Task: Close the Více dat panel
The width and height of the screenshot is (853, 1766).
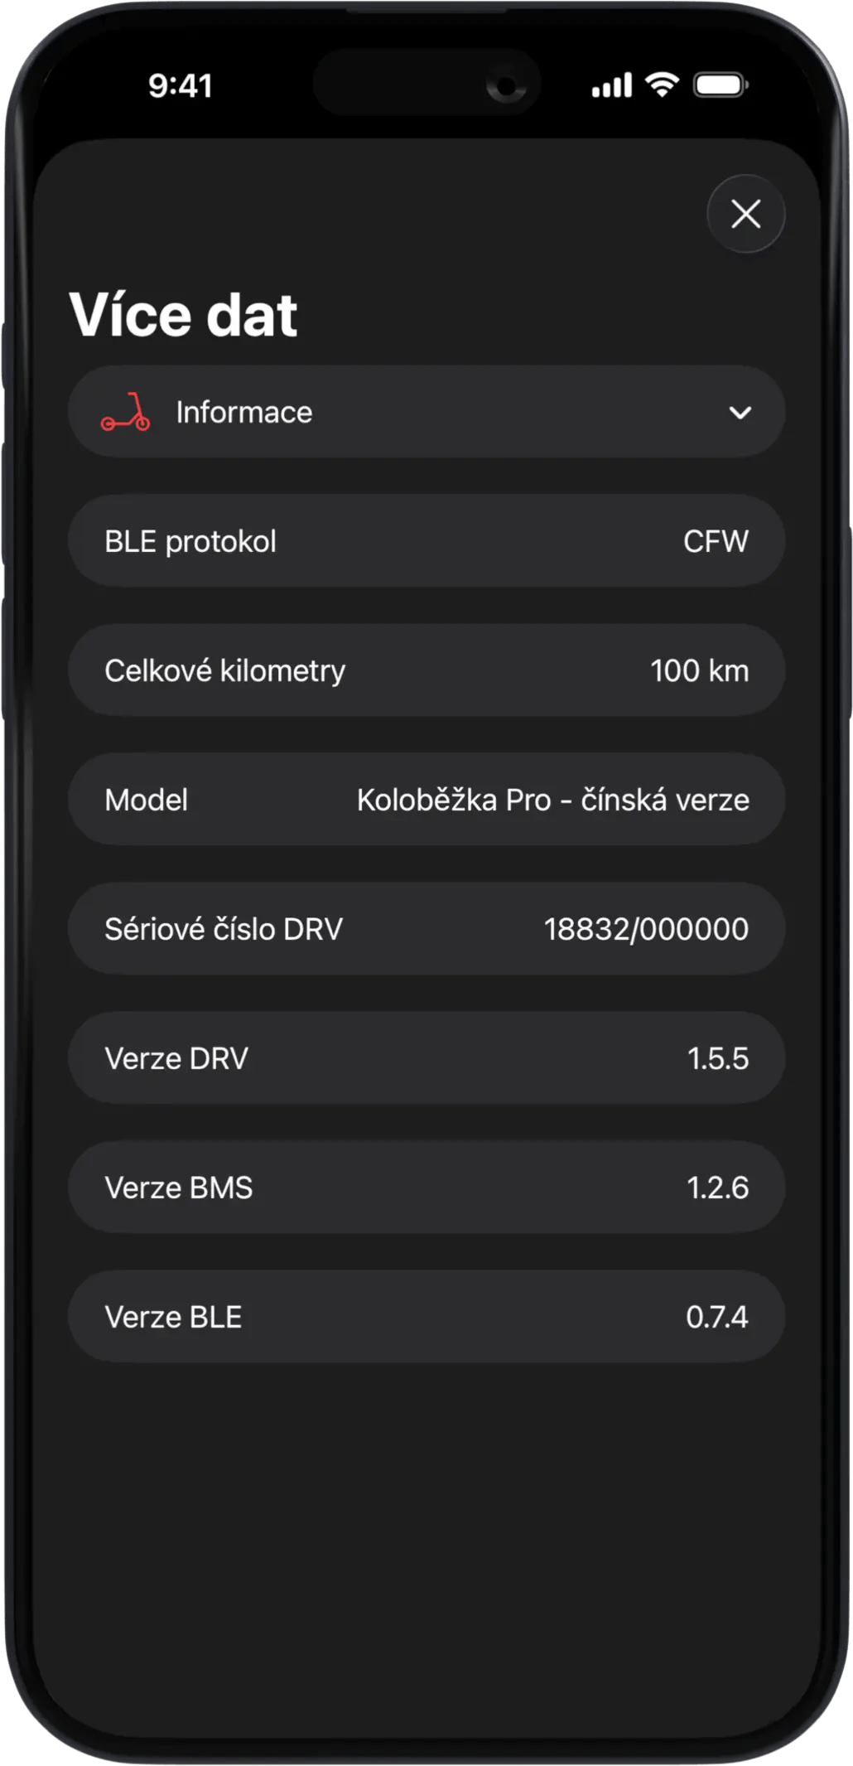Action: pyautogui.click(x=745, y=214)
